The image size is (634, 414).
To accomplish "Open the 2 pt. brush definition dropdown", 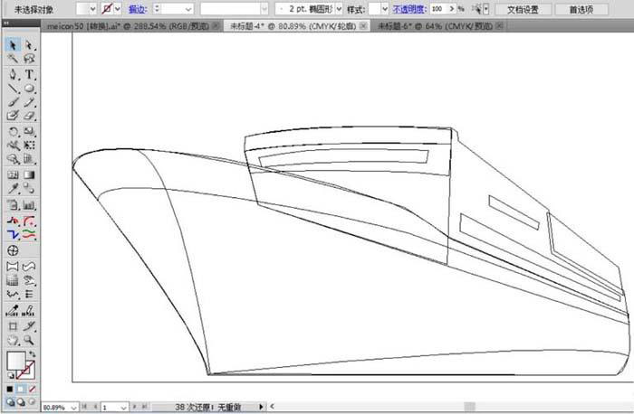I will pos(339,9).
